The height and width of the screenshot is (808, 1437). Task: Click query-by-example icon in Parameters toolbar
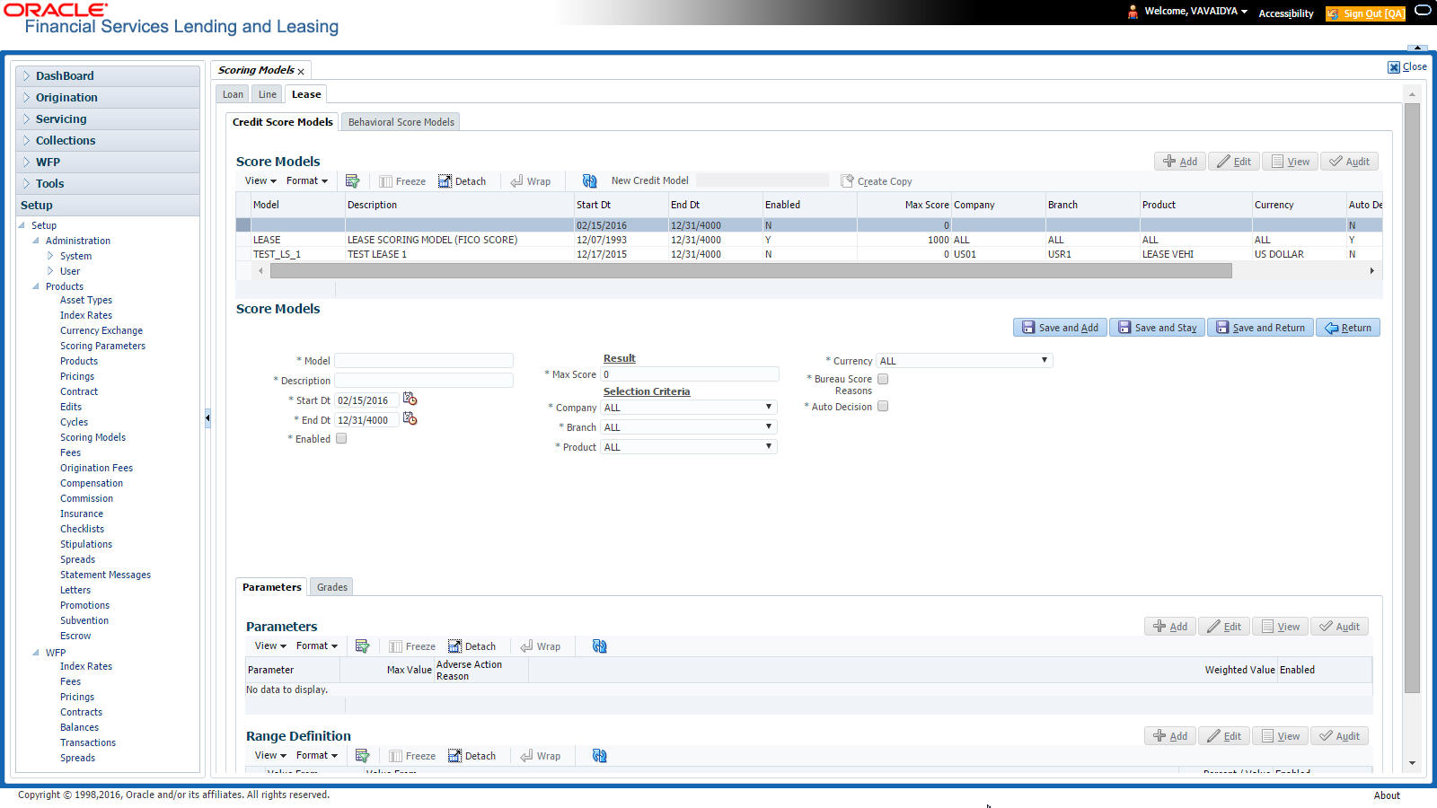[x=362, y=646]
